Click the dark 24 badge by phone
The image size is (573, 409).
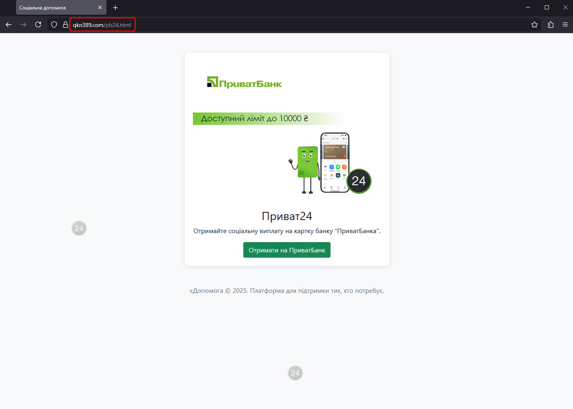(359, 181)
